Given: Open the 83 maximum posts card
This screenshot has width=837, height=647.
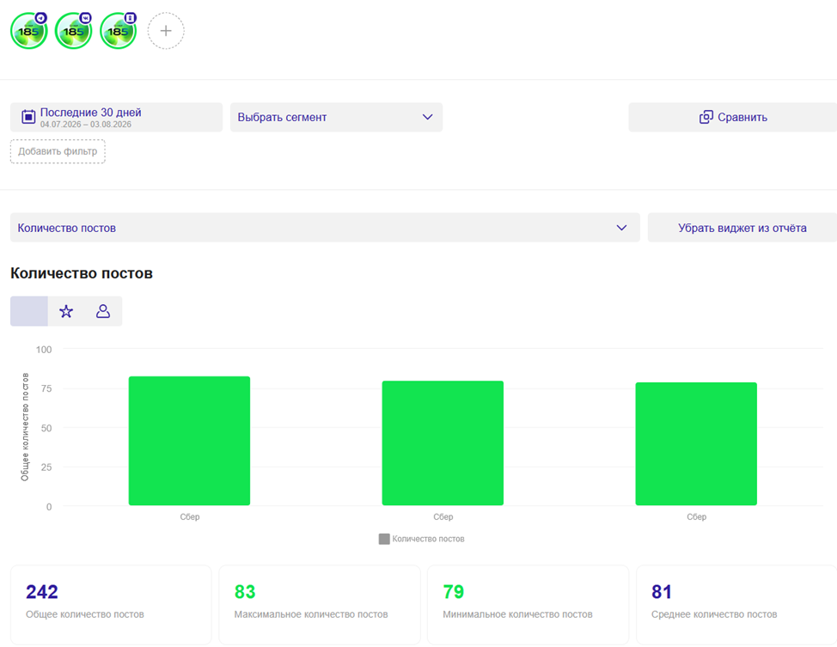Looking at the screenshot, I should tap(320, 605).
